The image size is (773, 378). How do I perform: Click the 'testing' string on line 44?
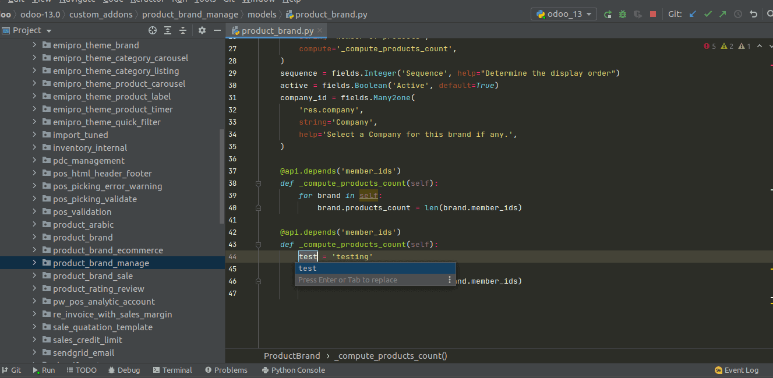coord(352,257)
